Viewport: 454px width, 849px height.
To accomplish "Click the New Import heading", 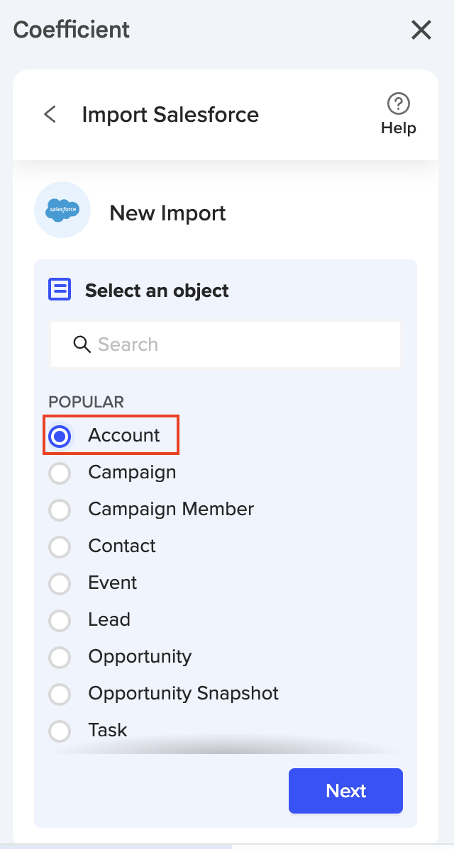I will [167, 213].
